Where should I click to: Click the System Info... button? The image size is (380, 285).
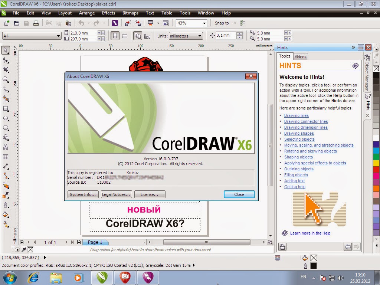pyautogui.click(x=83, y=194)
